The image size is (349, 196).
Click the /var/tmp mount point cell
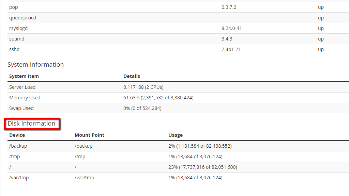pos(84,178)
